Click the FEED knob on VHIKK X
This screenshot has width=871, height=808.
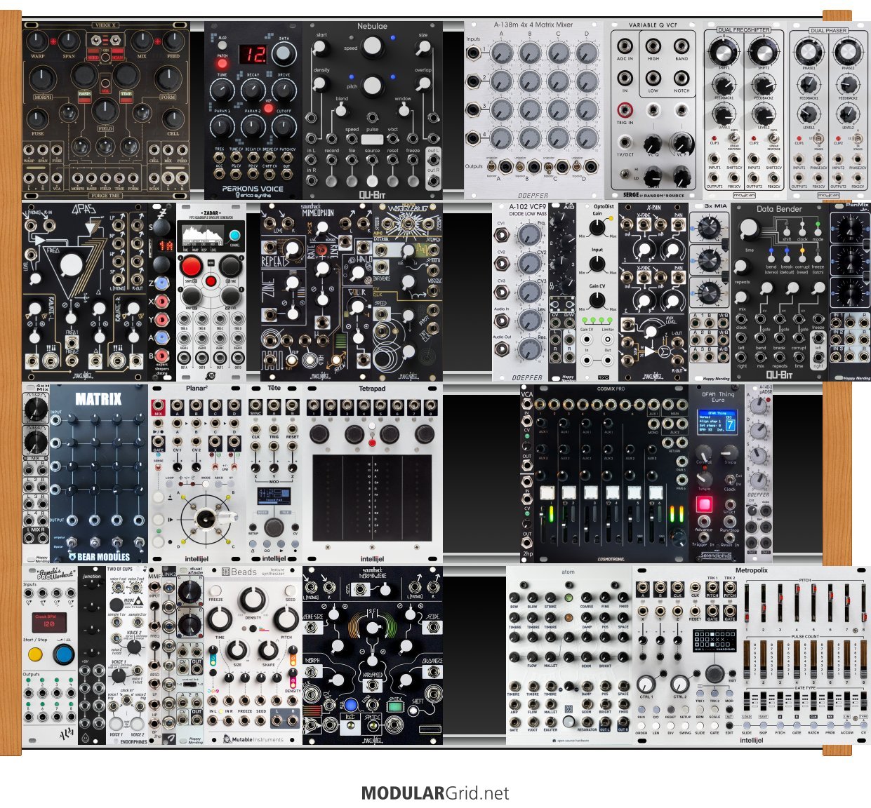[x=173, y=41]
